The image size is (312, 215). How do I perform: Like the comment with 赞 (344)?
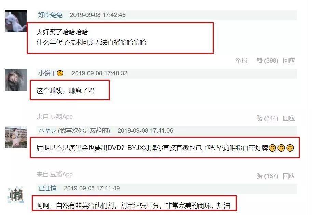(x=268, y=118)
